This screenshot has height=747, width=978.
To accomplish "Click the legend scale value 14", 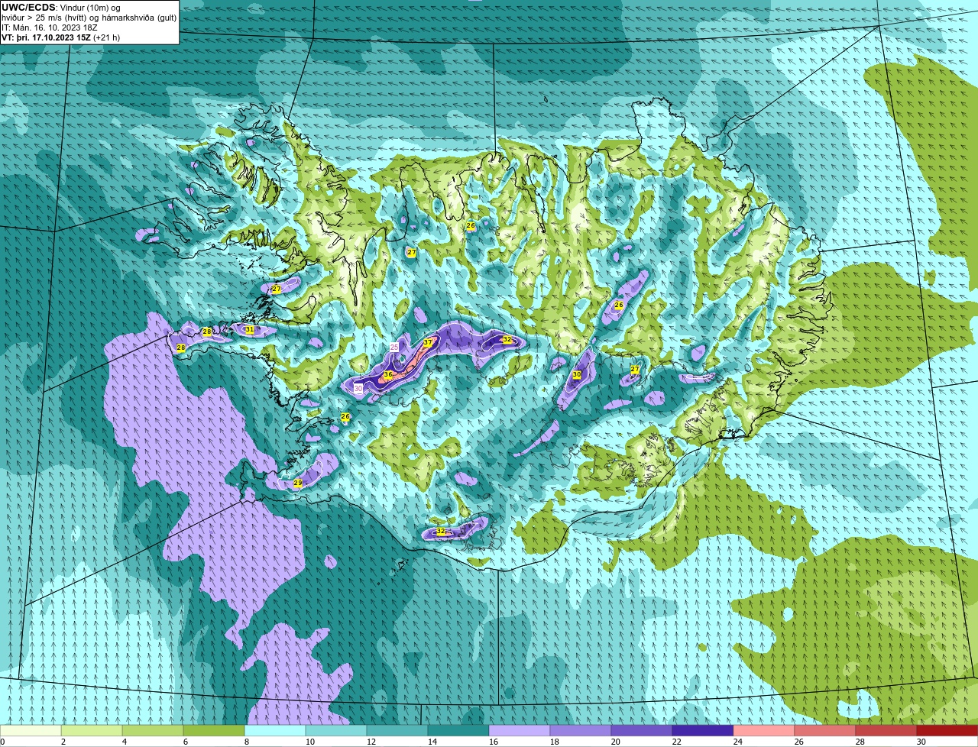I will point(432,742).
